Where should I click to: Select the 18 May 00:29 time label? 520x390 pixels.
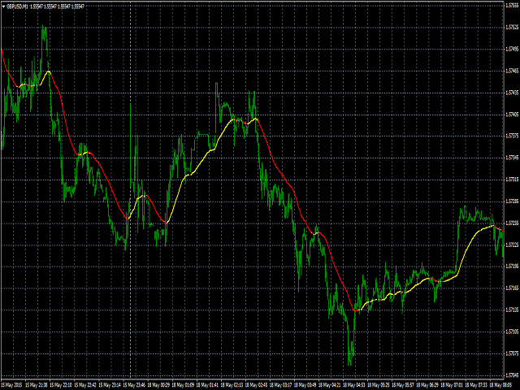[x=159, y=385]
